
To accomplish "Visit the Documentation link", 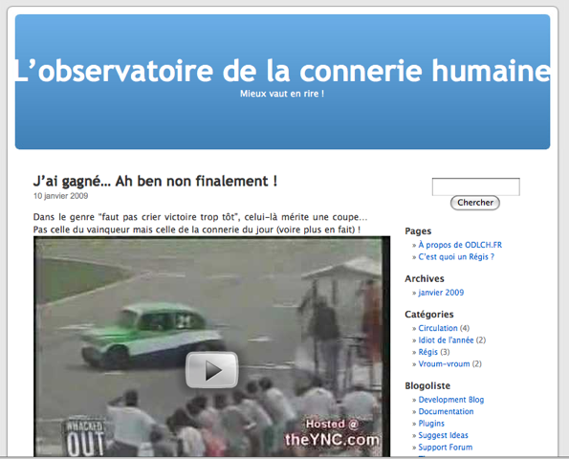I will 446,411.
